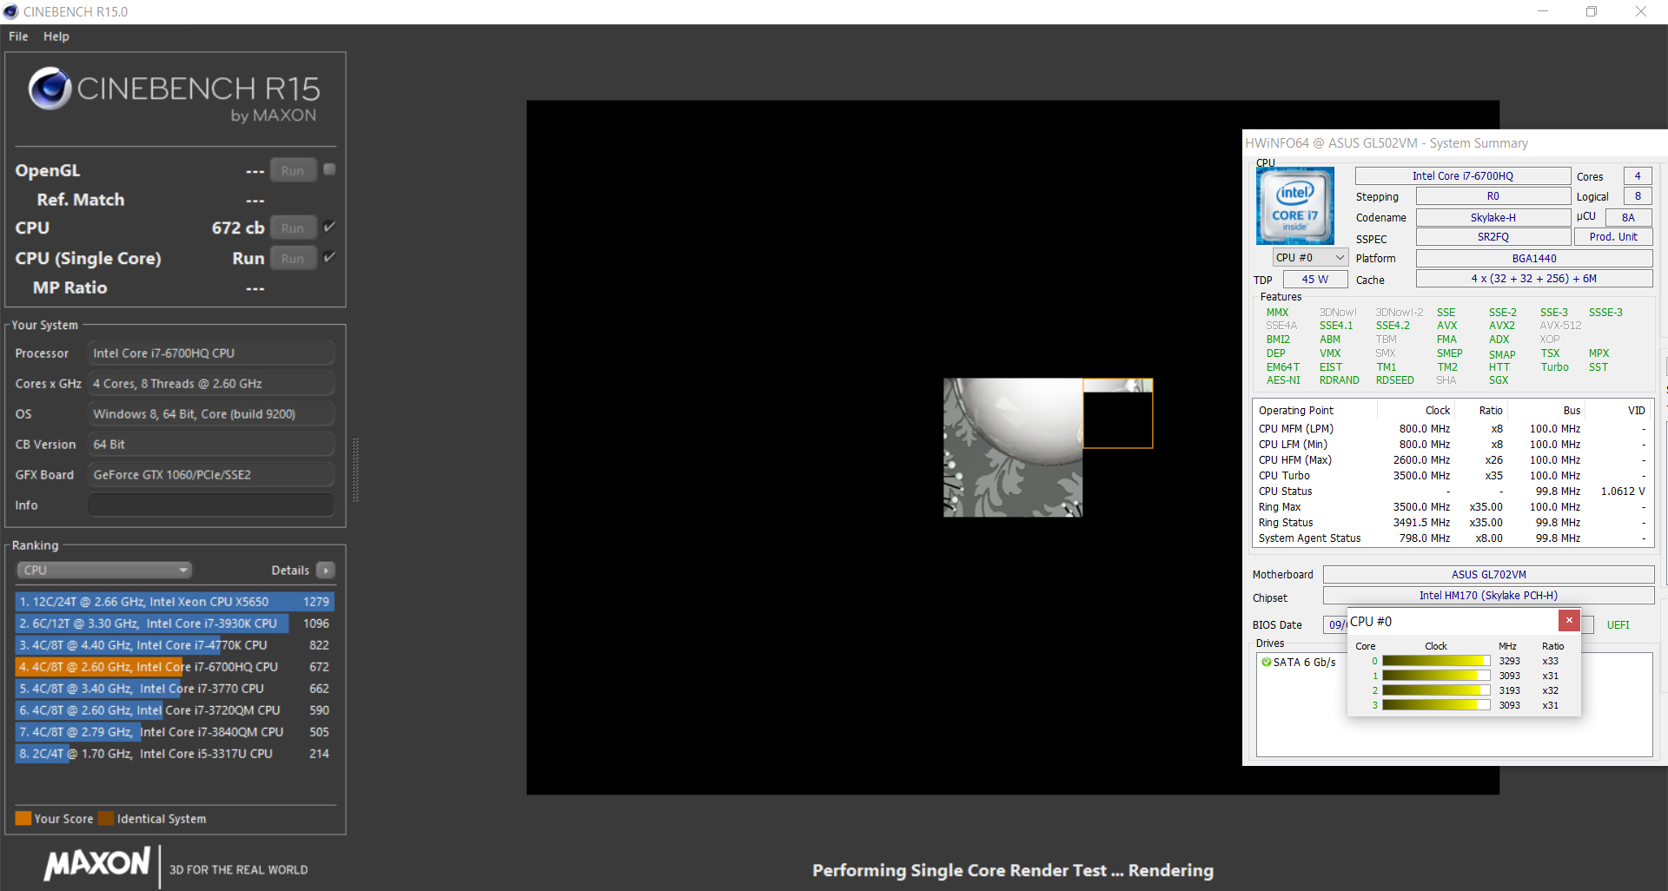The width and height of the screenshot is (1668, 891).
Task: Select ranking entry Intel Core i7-3840QM CPU
Action: 175,732
